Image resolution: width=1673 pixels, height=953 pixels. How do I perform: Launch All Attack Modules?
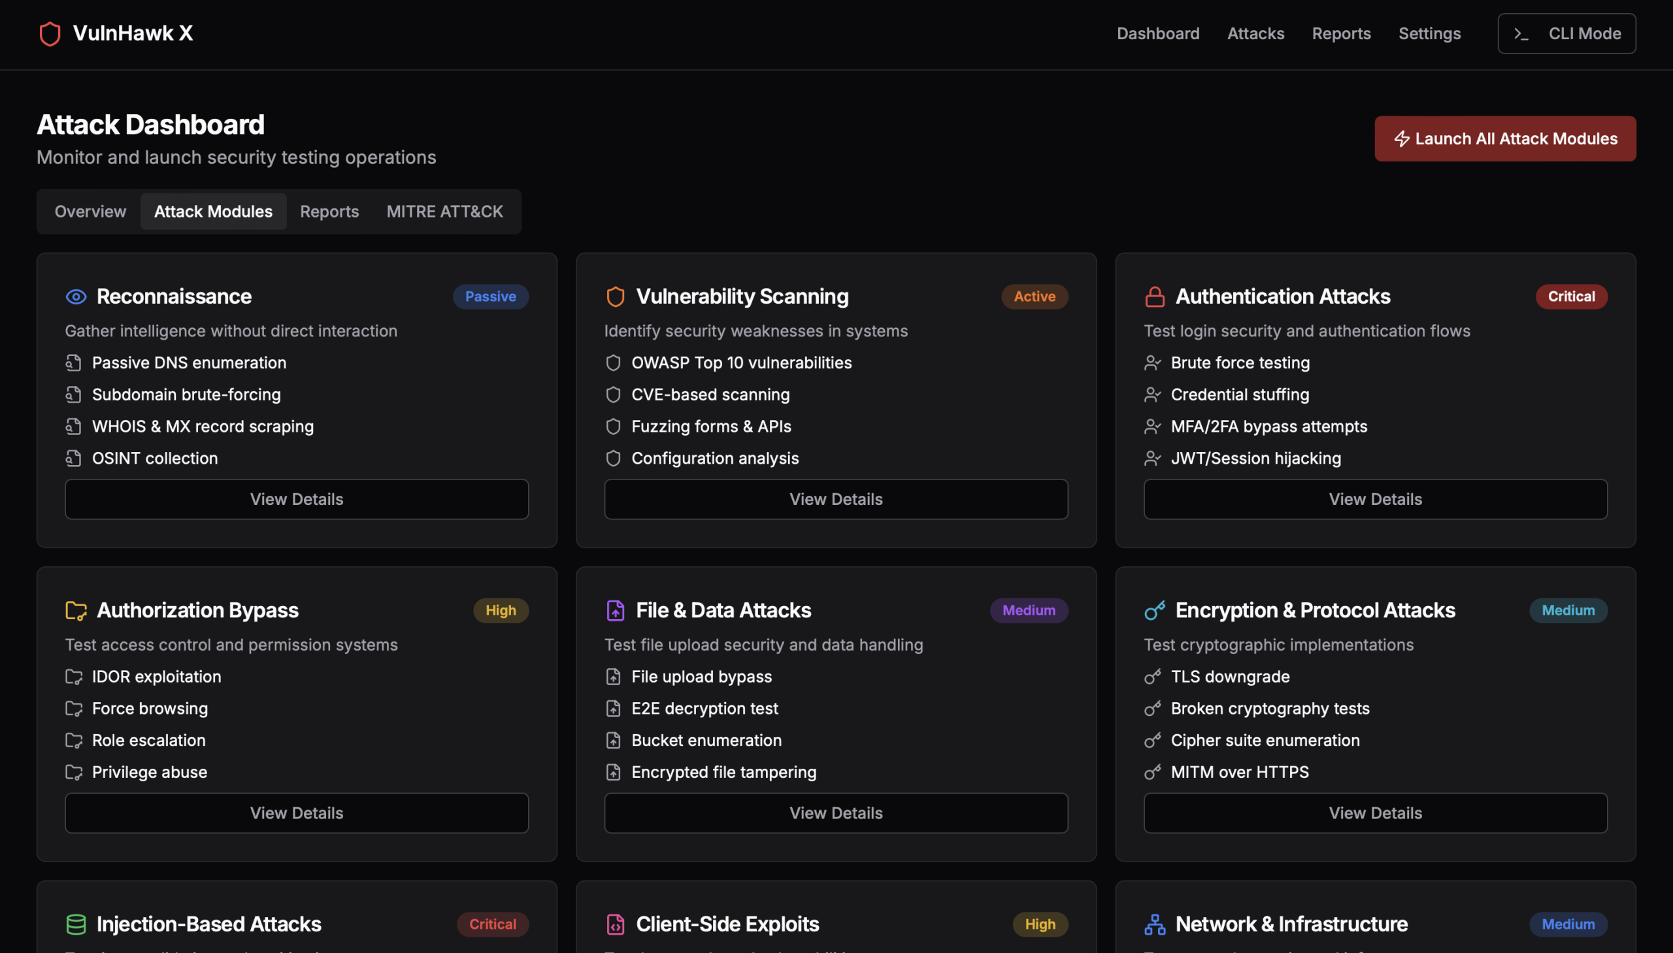pos(1504,138)
